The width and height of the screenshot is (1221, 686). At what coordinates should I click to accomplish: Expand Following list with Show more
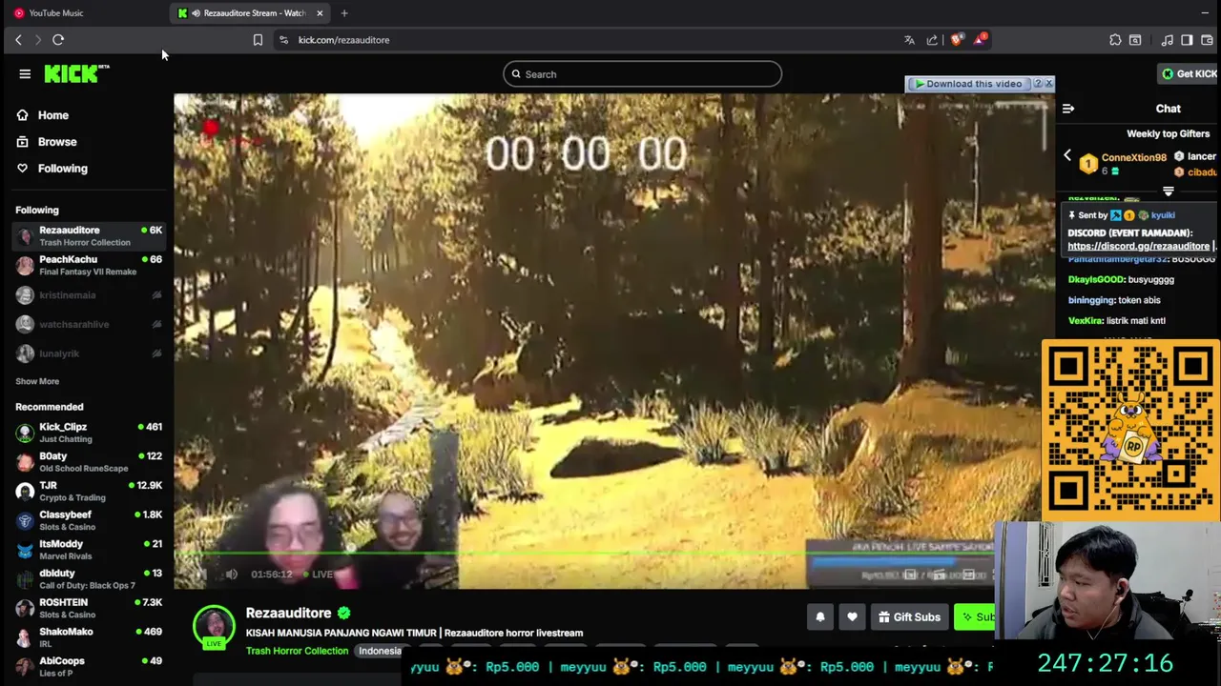click(x=37, y=381)
